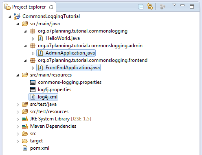The image size is (202, 155).
Task: Maximize the Project Explorer view
Action: tap(192, 7)
